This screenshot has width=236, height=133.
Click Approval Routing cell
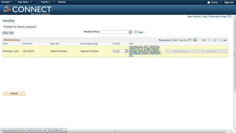click(59, 51)
